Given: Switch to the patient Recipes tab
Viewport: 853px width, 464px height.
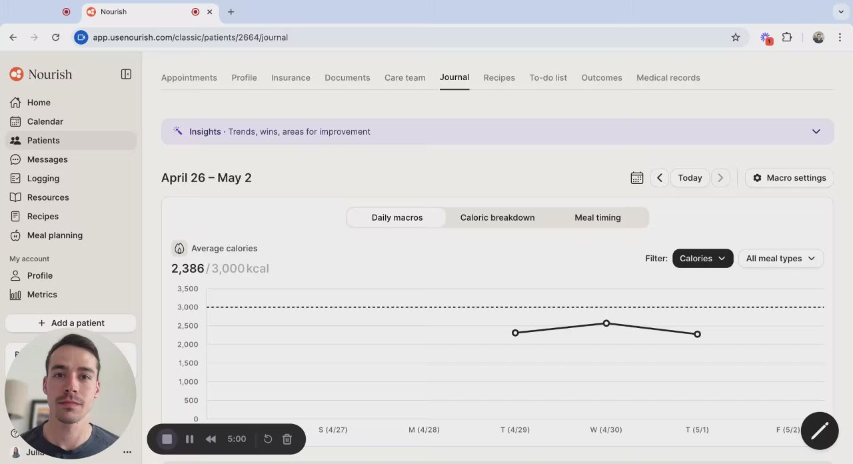Looking at the screenshot, I should point(499,78).
